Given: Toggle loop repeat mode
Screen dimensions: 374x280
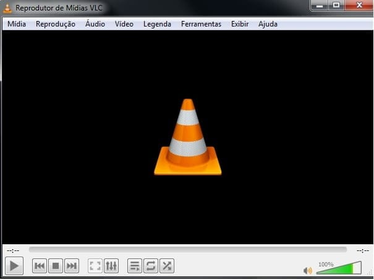Looking at the screenshot, I should [151, 266].
